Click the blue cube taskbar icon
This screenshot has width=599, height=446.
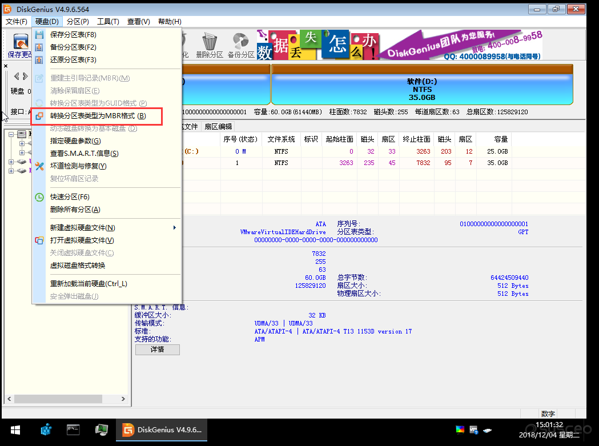click(46, 430)
